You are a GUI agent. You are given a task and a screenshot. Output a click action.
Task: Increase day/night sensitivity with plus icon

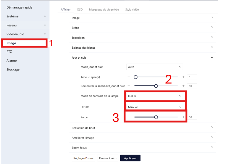coord(183,86)
